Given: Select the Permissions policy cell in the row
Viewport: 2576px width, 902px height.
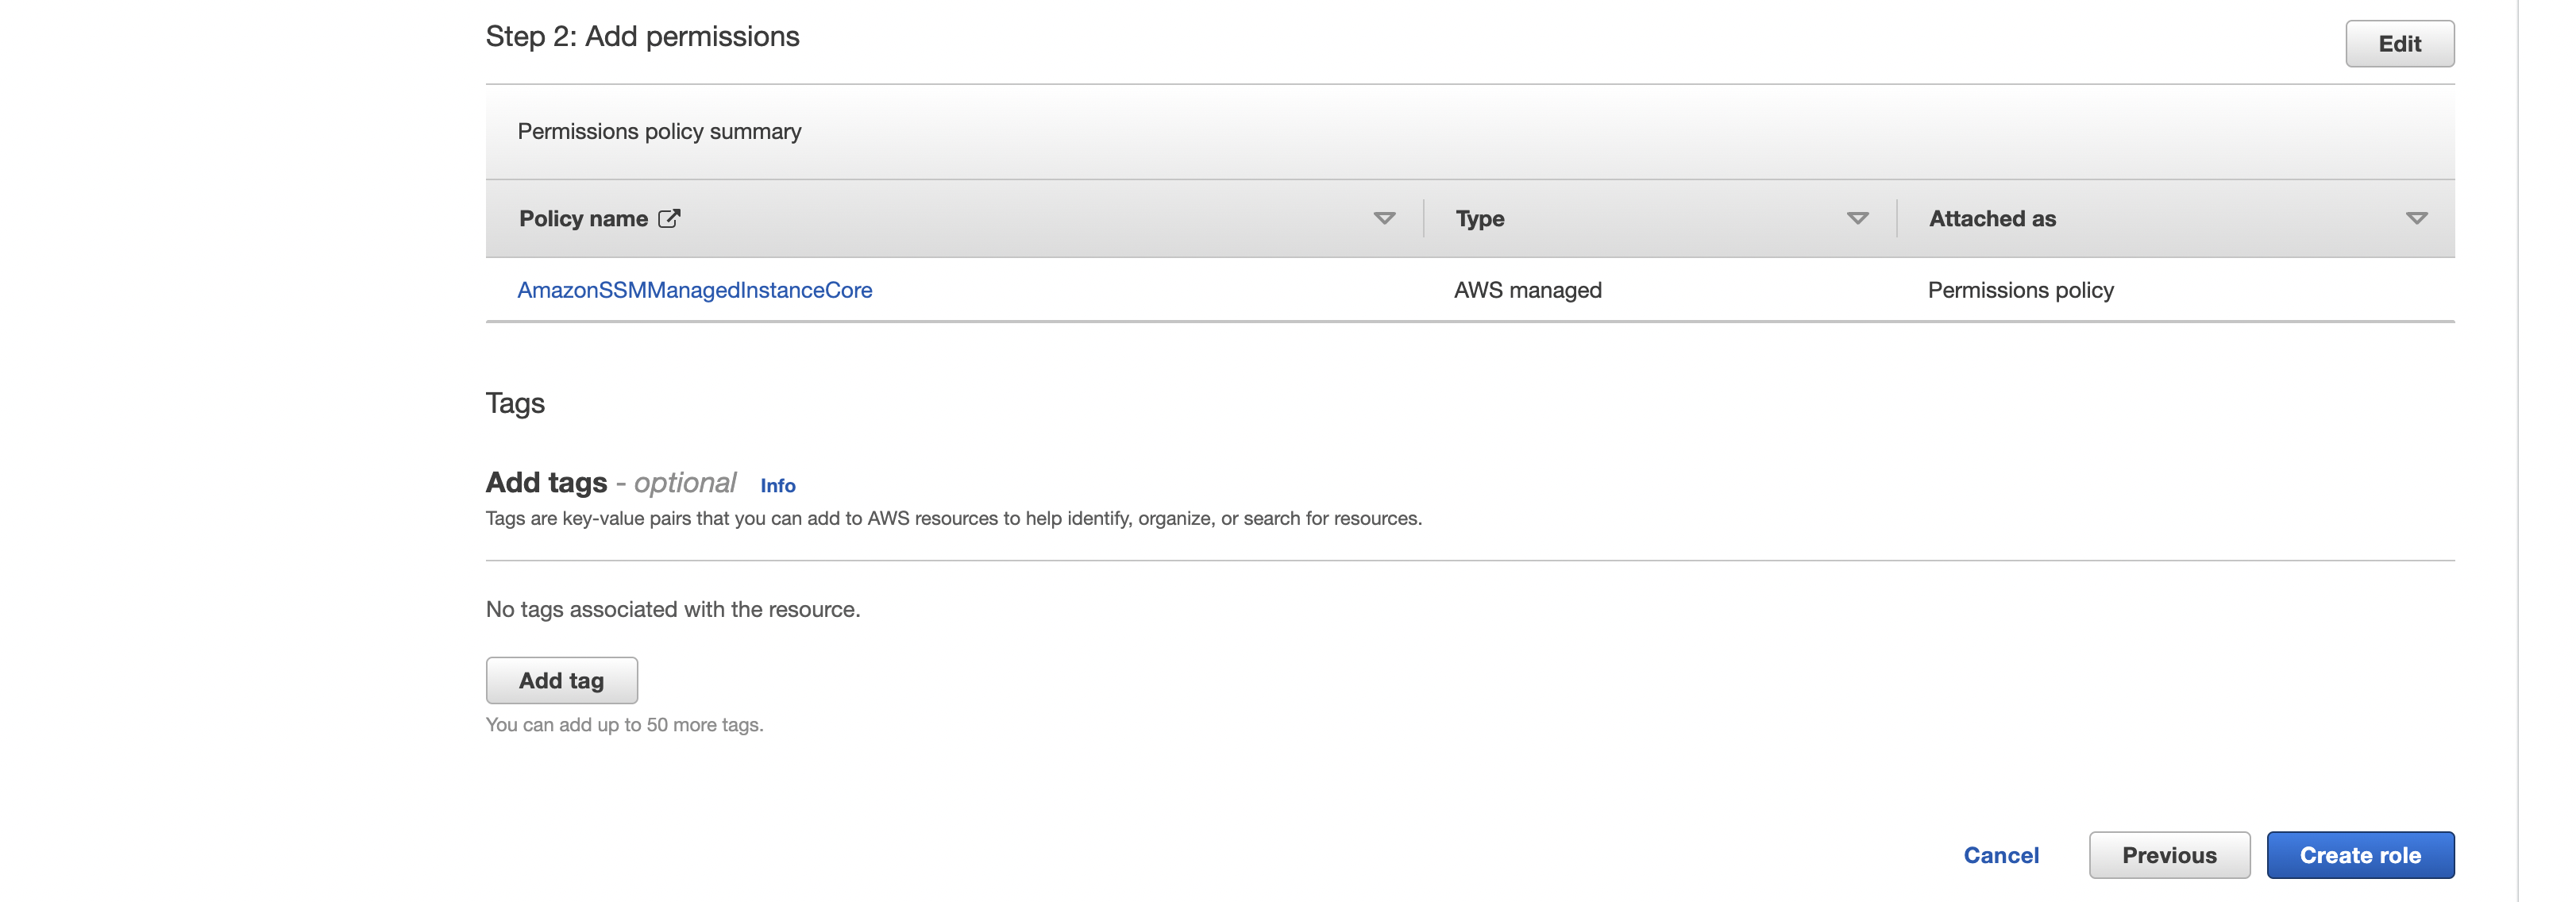Looking at the screenshot, I should click(2020, 290).
